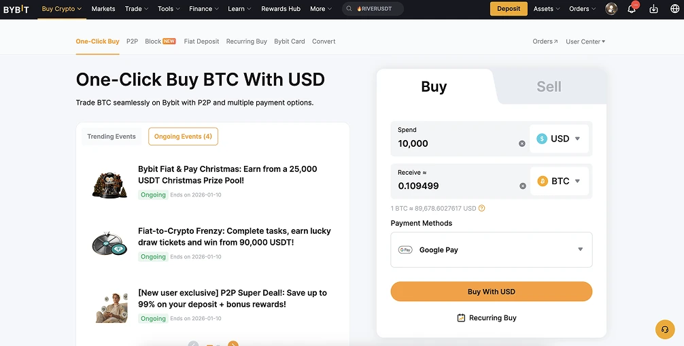Click the Bybit logo
The height and width of the screenshot is (346, 684).
16,9
